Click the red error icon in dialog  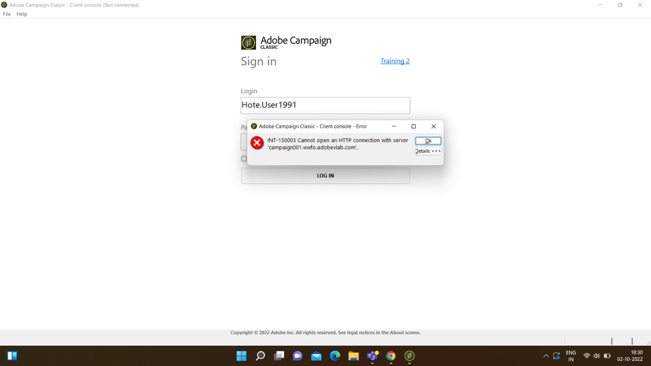(x=257, y=143)
